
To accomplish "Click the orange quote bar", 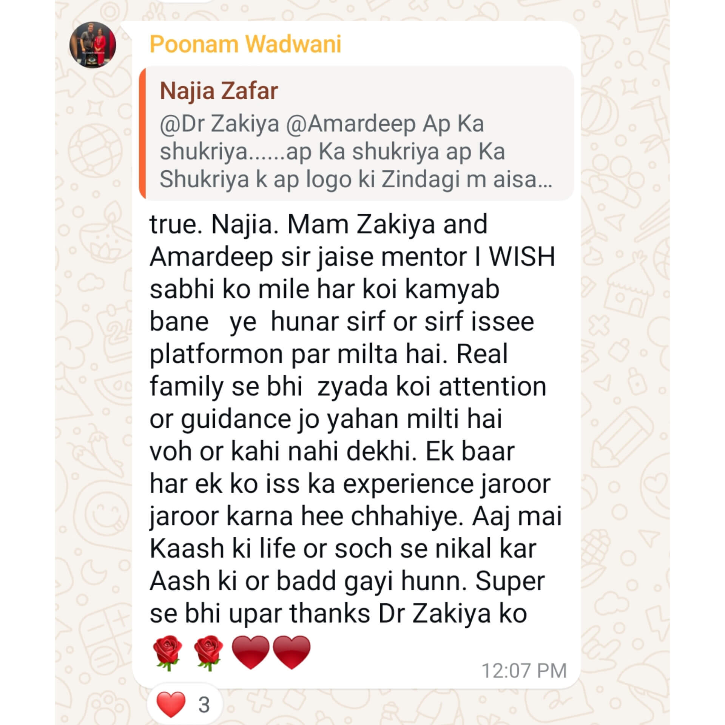I will click(x=142, y=133).
